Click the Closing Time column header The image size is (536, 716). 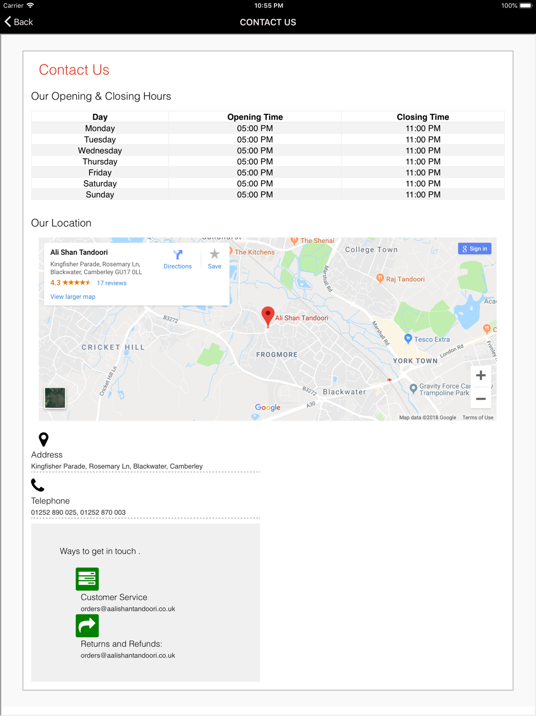click(423, 117)
